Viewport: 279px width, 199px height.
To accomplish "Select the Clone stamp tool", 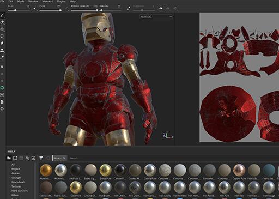I will click(2, 50).
